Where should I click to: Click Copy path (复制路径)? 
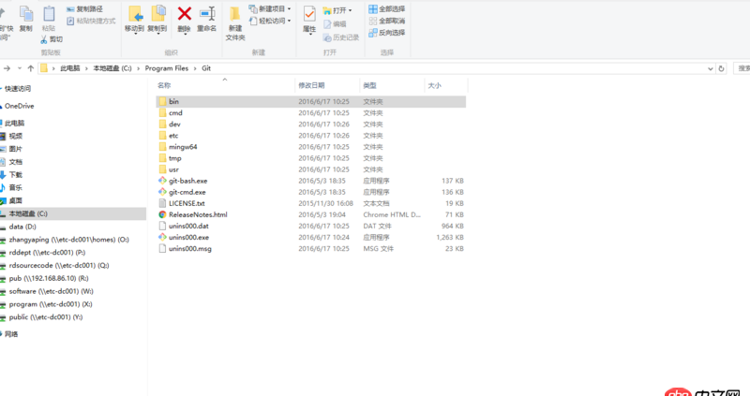84,9
